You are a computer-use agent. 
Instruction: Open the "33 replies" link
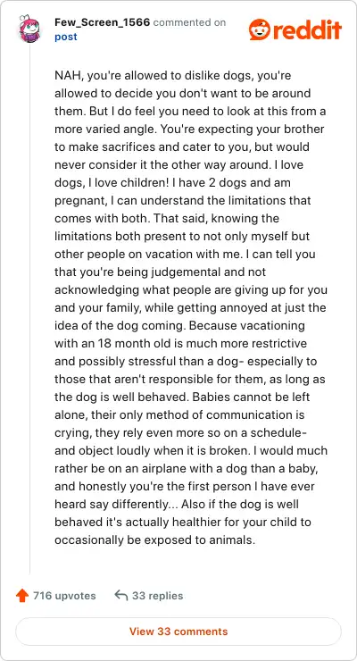pyautogui.click(x=157, y=596)
